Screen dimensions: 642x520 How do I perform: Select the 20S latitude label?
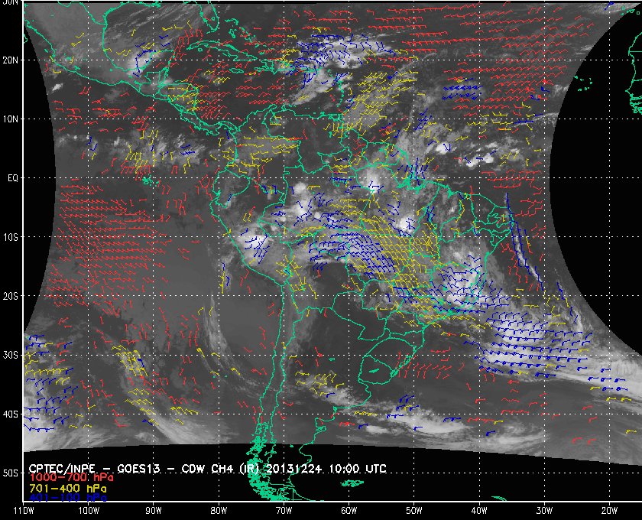click(x=10, y=296)
